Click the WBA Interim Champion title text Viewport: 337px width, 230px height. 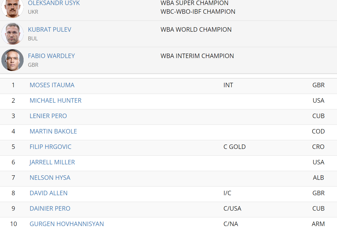(x=197, y=56)
